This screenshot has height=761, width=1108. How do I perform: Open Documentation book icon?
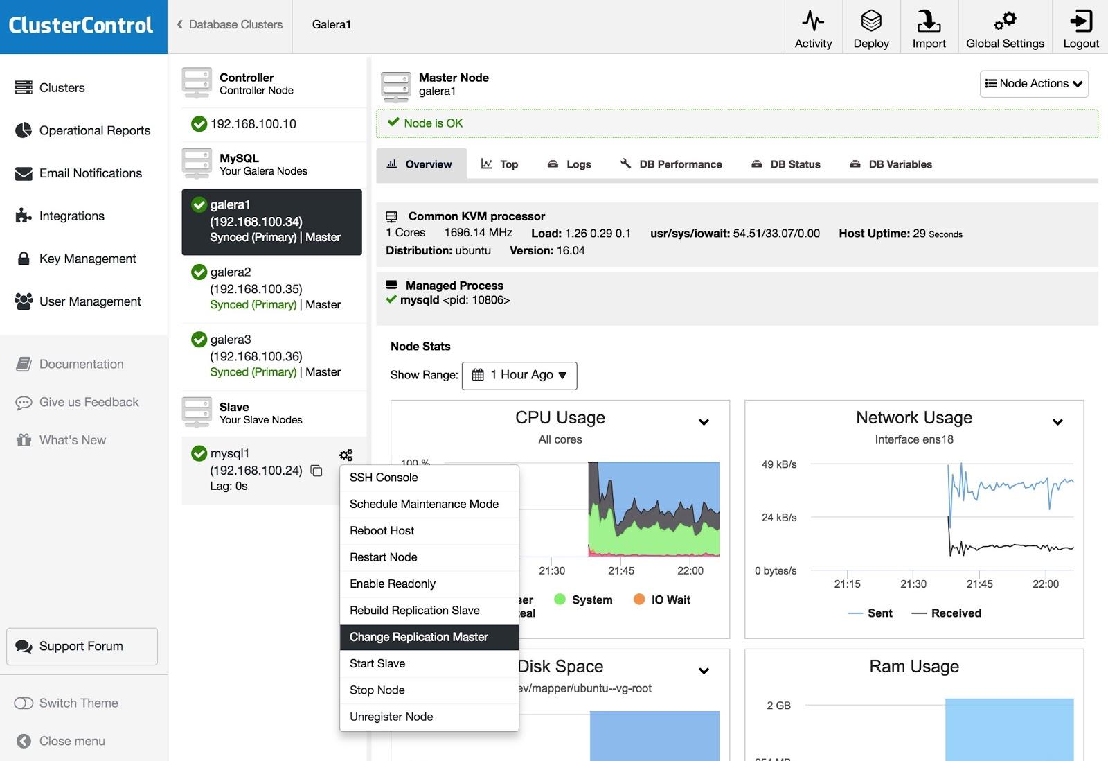click(x=24, y=364)
